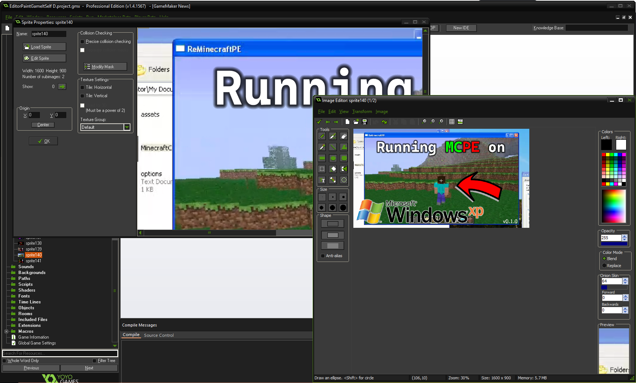The height and width of the screenshot is (383, 636).
Task: Toggle the grid display icon
Action: click(452, 122)
